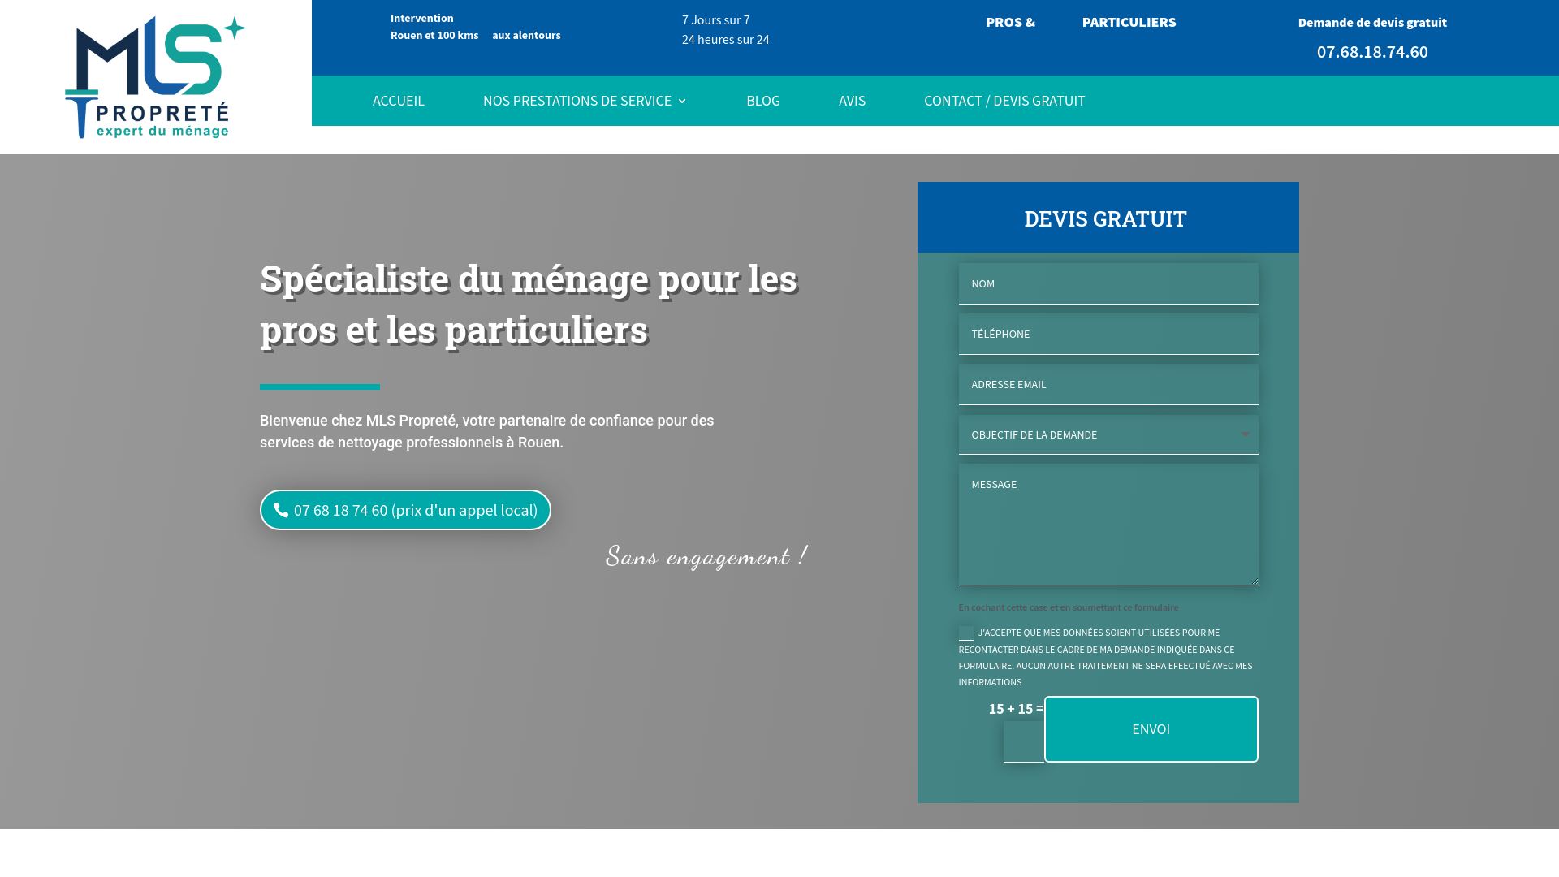Screen dimensions: 1559x877
Task: Click the Particuliers header text
Action: (1129, 22)
